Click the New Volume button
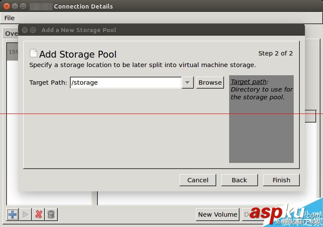The width and height of the screenshot is (323, 227). [x=217, y=215]
